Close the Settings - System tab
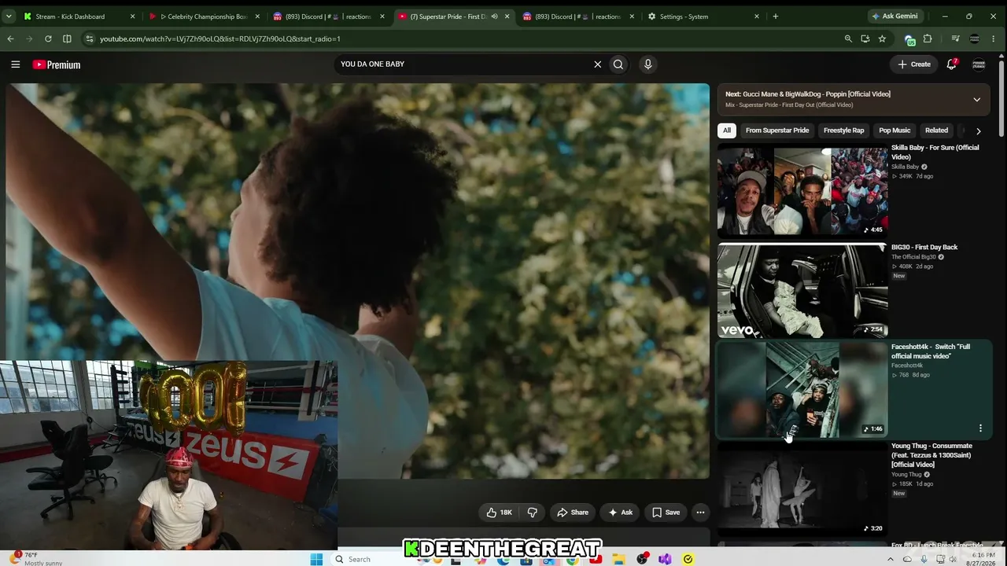1007x566 pixels. (x=757, y=16)
